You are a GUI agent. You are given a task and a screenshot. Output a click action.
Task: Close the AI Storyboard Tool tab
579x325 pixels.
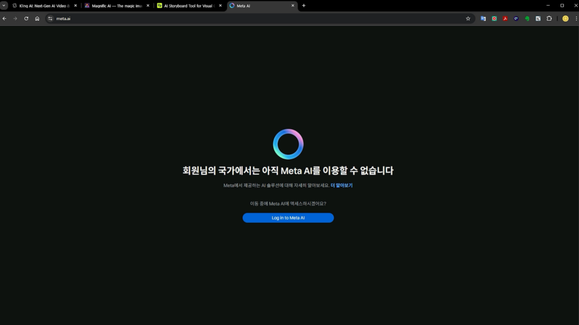[220, 6]
